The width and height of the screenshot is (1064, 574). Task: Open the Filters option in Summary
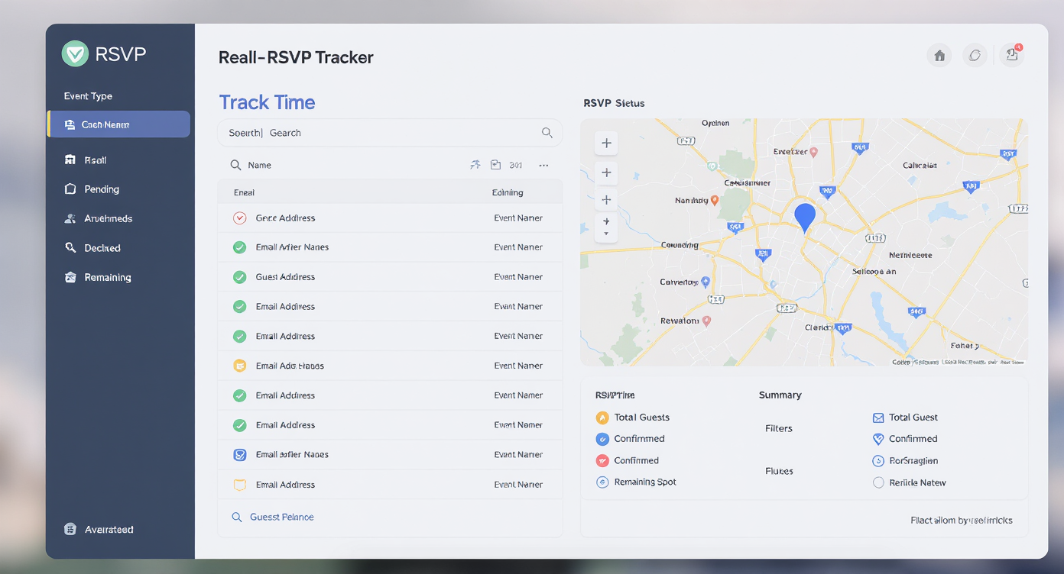pos(778,429)
